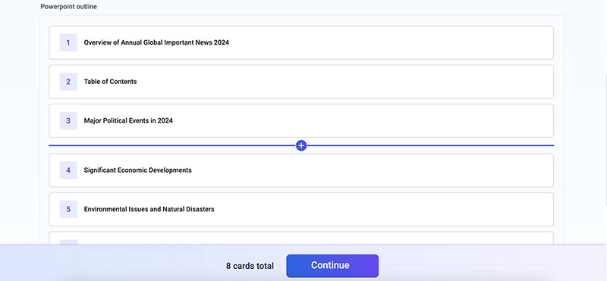Click the faded badge on the sixth card

(x=68, y=242)
